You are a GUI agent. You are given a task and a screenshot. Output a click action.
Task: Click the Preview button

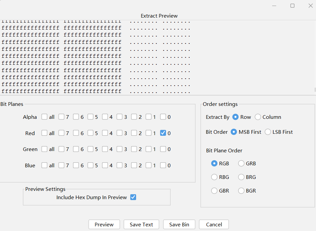[x=104, y=224]
